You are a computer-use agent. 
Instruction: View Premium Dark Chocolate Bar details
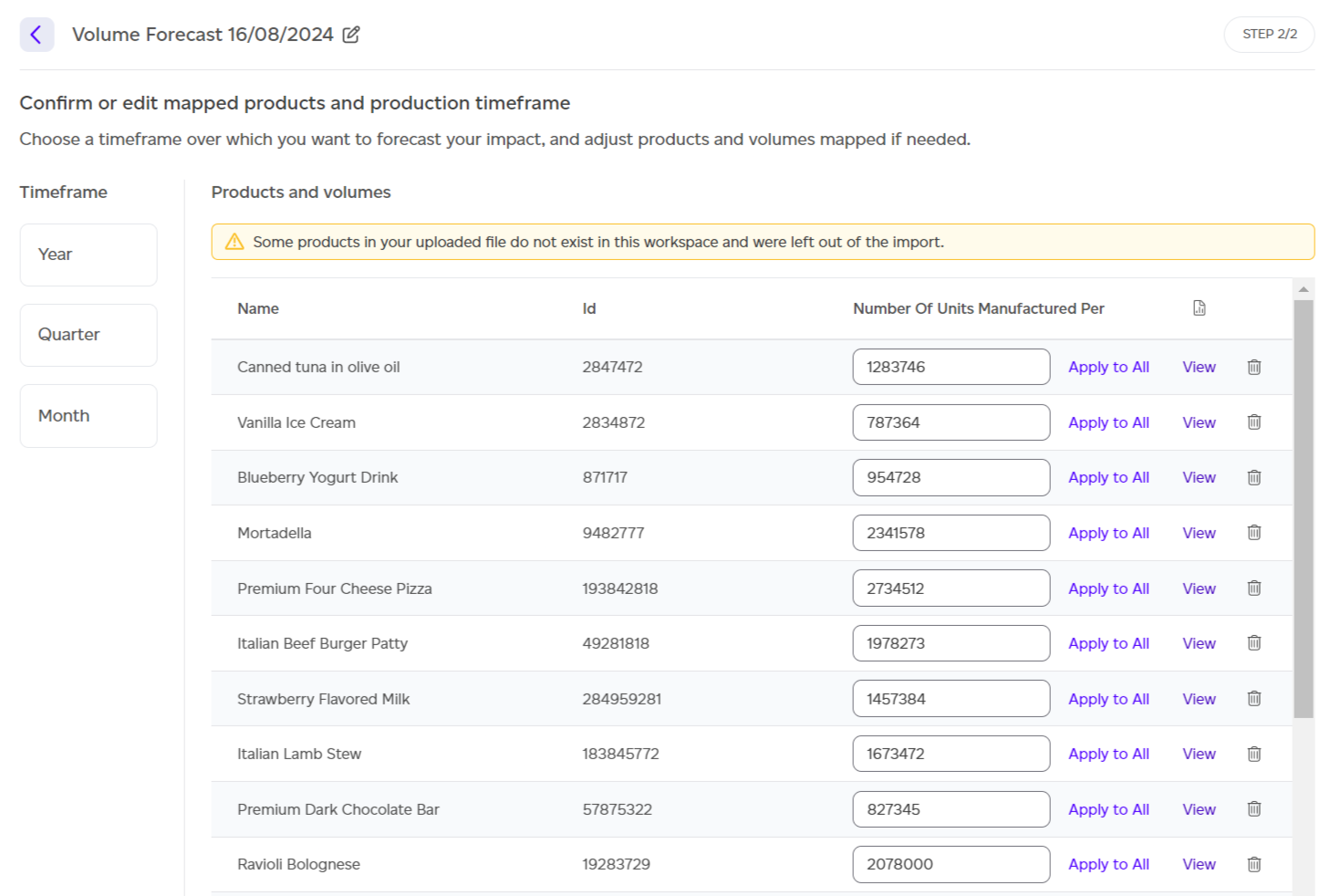(x=1199, y=809)
